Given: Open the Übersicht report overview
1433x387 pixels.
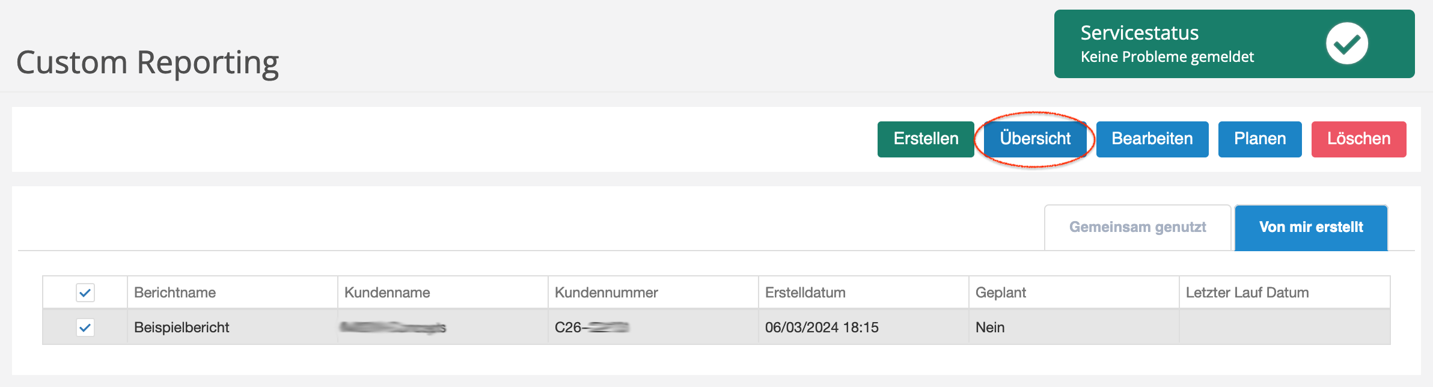Looking at the screenshot, I should click(1034, 139).
